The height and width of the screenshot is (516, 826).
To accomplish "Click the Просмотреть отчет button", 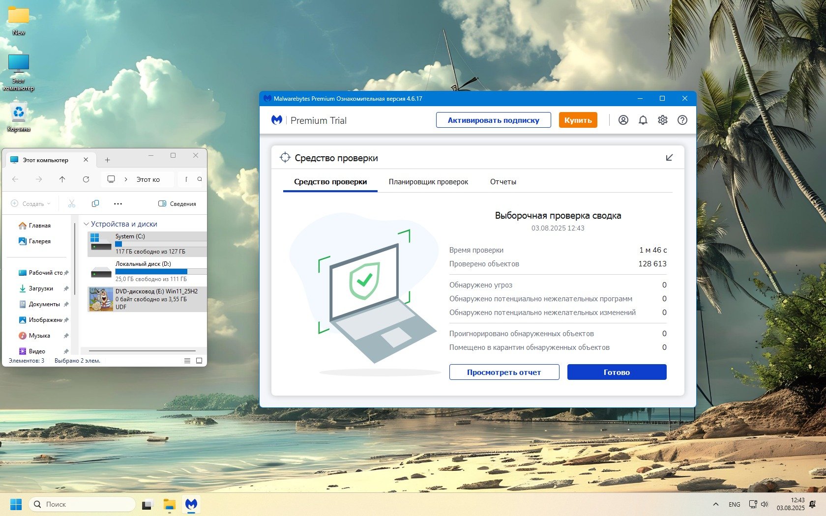I will pos(504,372).
